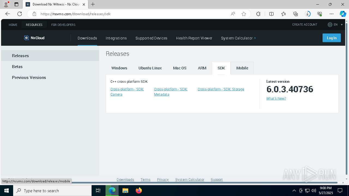Open footer Support link
The width and height of the screenshot is (349, 196).
coord(217,179)
